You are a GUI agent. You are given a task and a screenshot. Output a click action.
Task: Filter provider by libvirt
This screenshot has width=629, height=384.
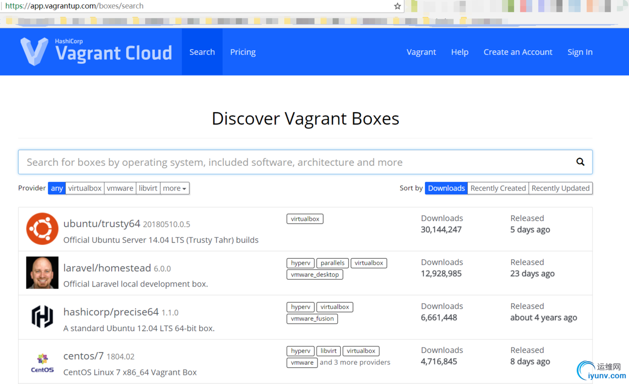pyautogui.click(x=148, y=188)
